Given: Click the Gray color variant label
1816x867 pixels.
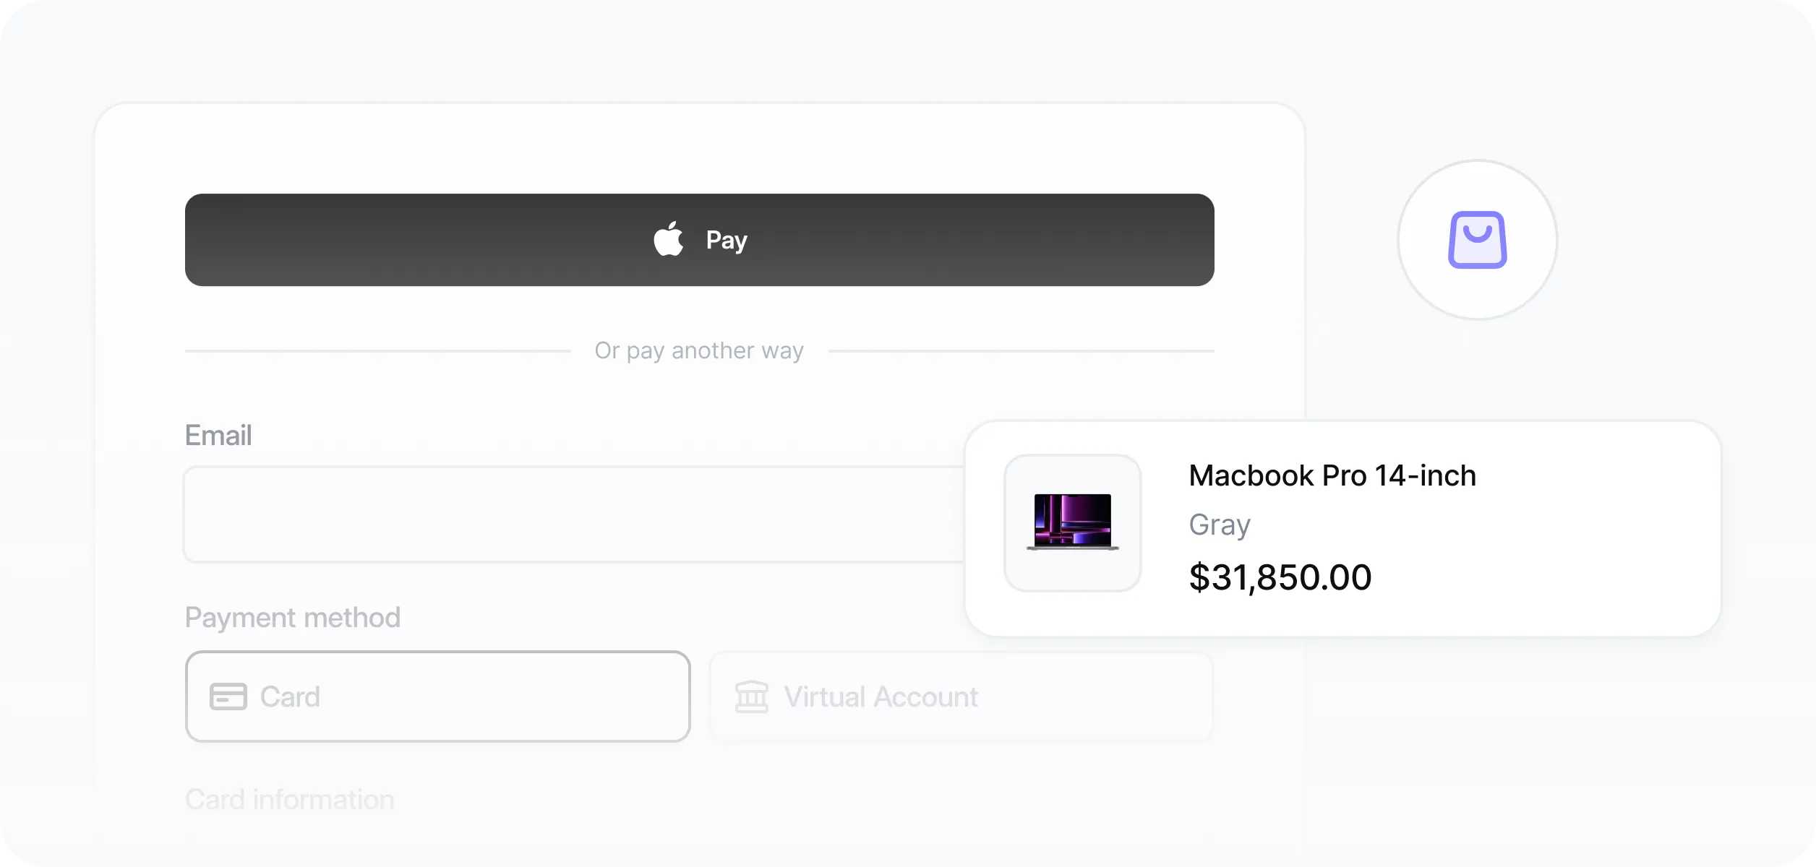Looking at the screenshot, I should [x=1220, y=525].
